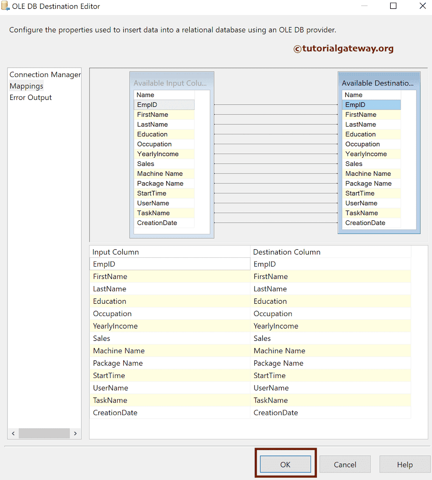
Task: Click OK to confirm the column mappings
Action: pos(285,464)
